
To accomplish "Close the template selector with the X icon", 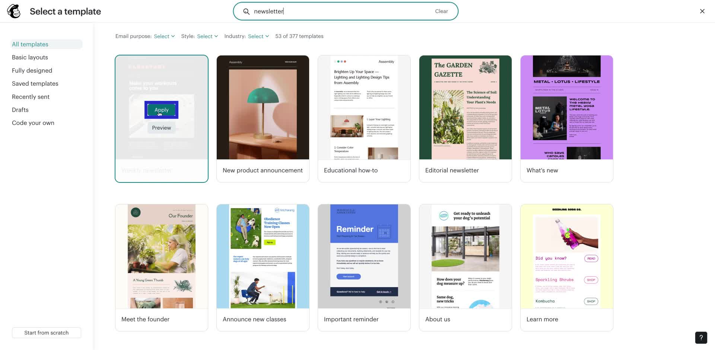I will coord(702,11).
